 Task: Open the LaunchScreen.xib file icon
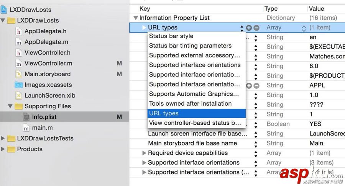point(19,96)
